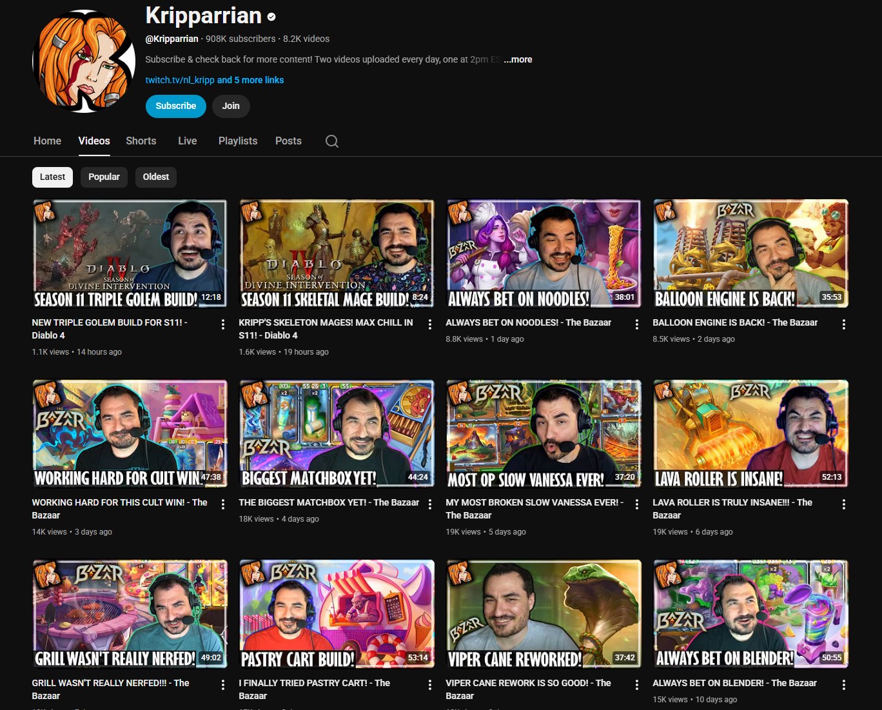This screenshot has width=882, height=710.
Task: Click the 'Kripparrian' channel name heading
Action: pyautogui.click(x=203, y=15)
